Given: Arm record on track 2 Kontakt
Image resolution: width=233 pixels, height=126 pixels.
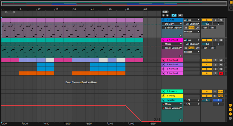Looking at the screenshot, I should coord(221,40).
